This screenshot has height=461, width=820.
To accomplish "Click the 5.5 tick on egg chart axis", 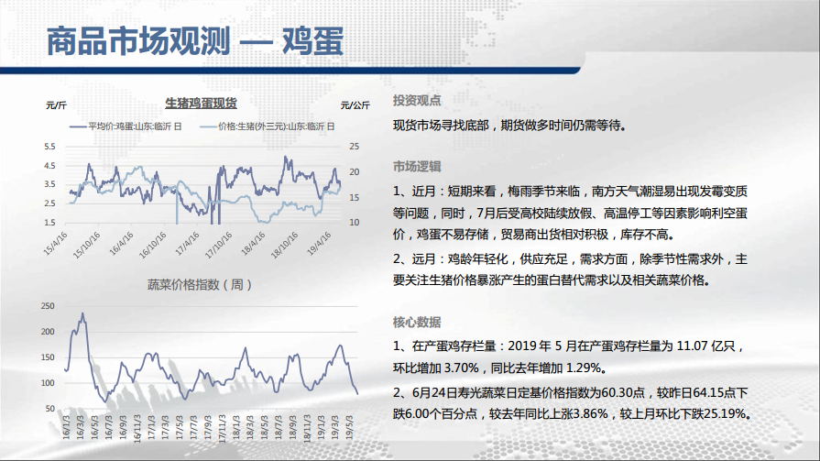I will point(49,147).
